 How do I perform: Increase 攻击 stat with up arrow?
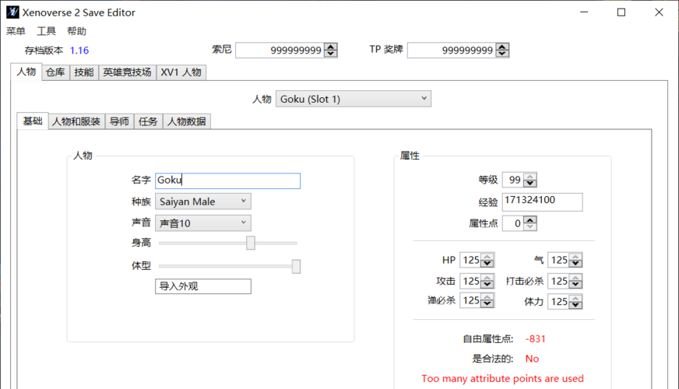(487, 278)
